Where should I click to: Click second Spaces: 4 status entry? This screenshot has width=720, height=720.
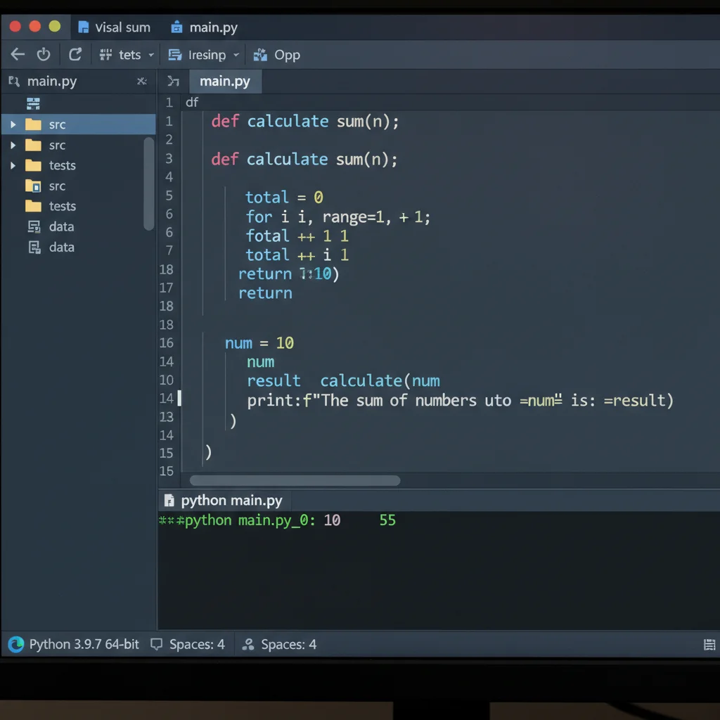[289, 645]
